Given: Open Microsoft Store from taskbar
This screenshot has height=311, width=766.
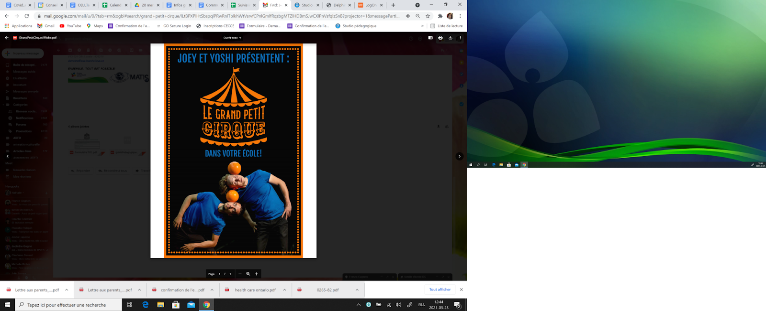Looking at the screenshot, I should pyautogui.click(x=176, y=305).
